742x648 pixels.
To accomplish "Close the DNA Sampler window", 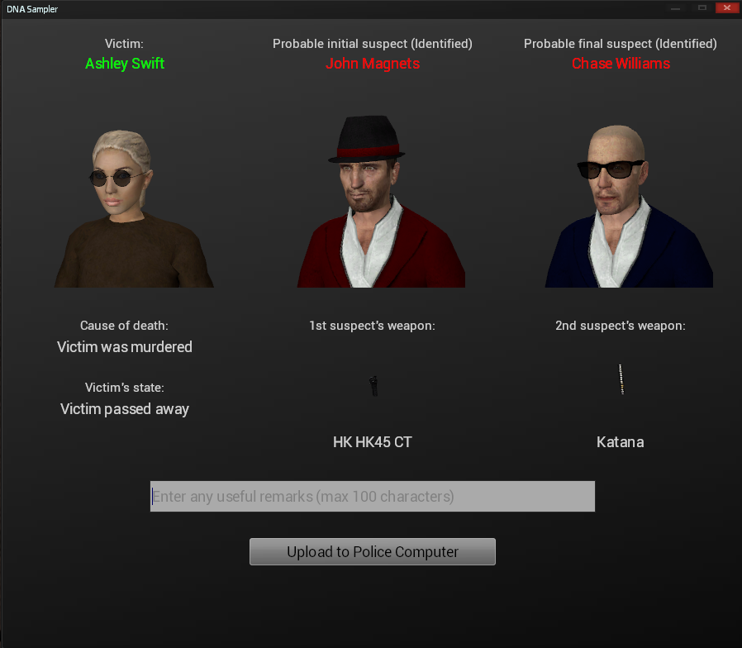I will click(727, 7).
